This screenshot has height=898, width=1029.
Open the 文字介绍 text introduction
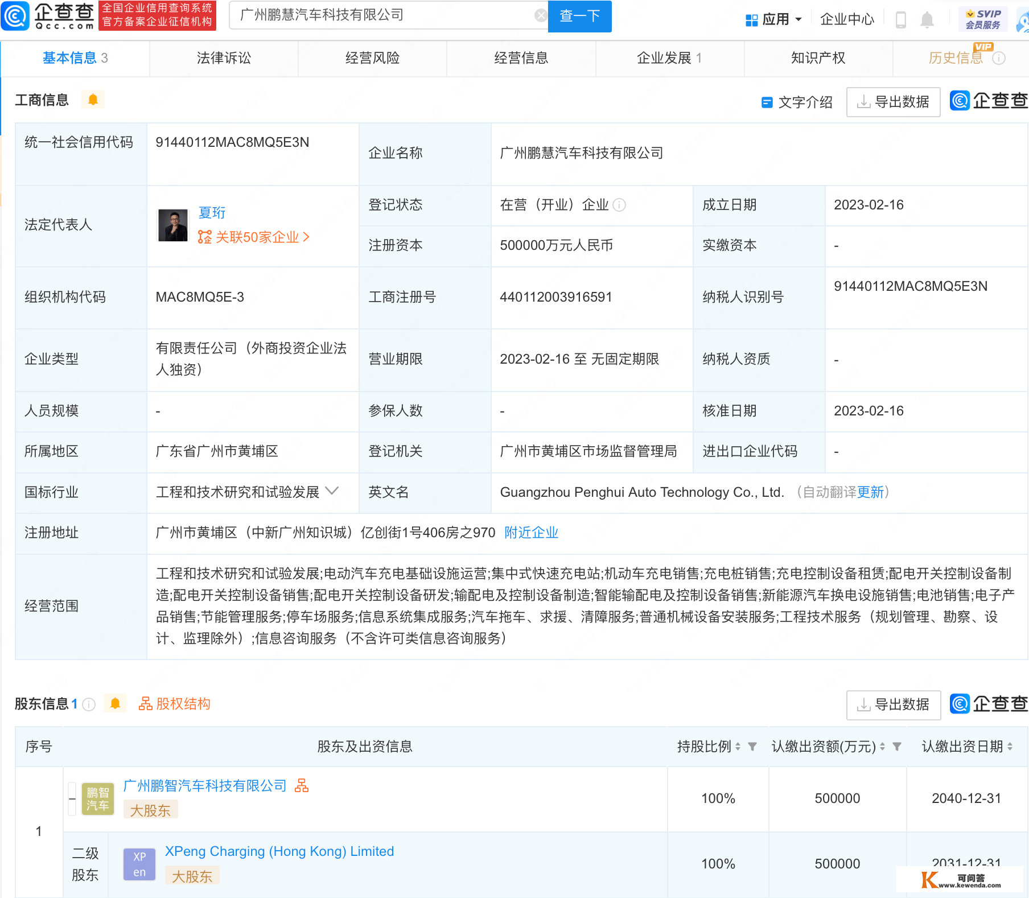[804, 102]
